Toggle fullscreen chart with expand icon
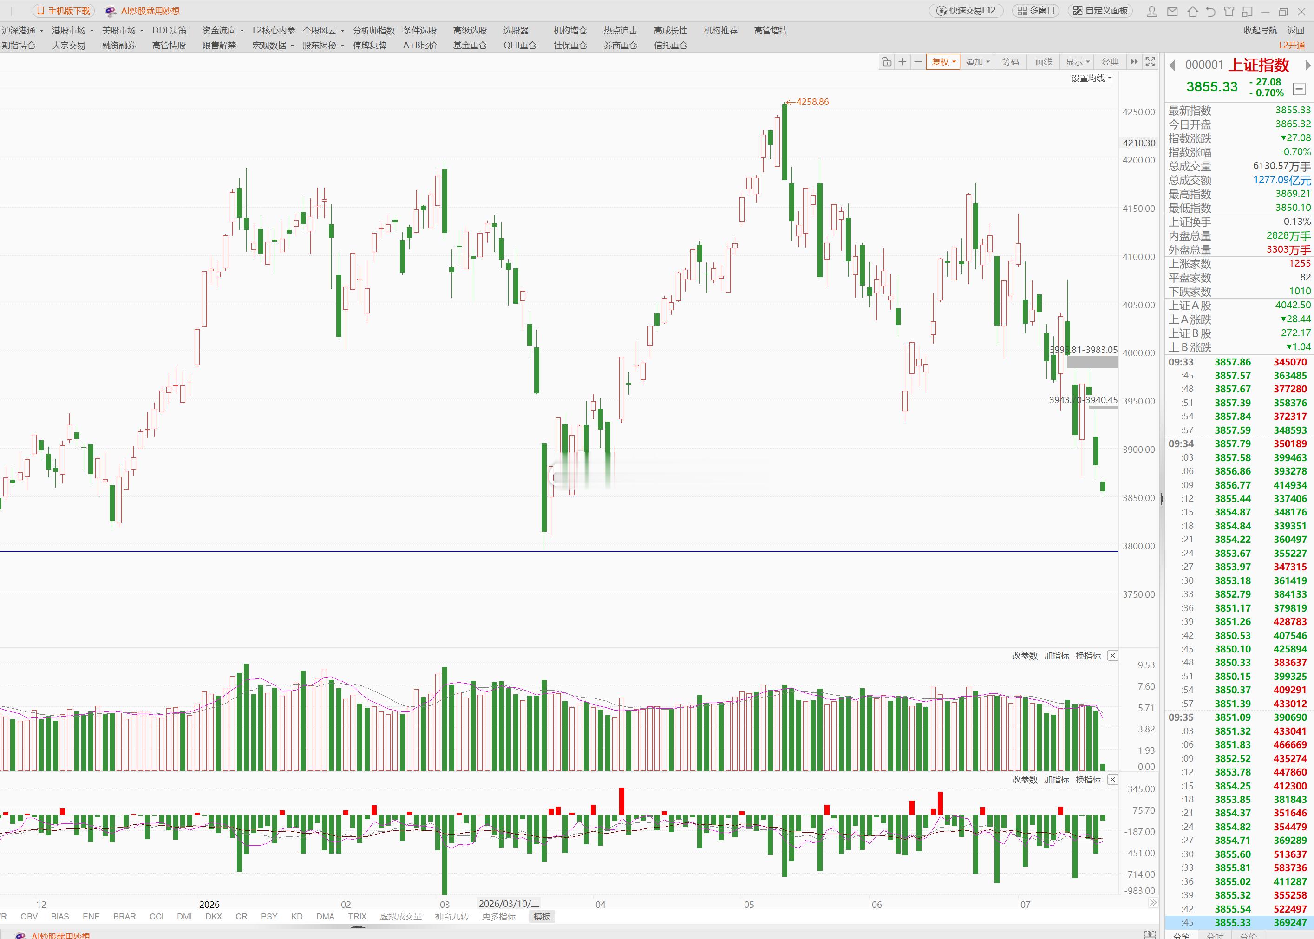 point(1151,62)
